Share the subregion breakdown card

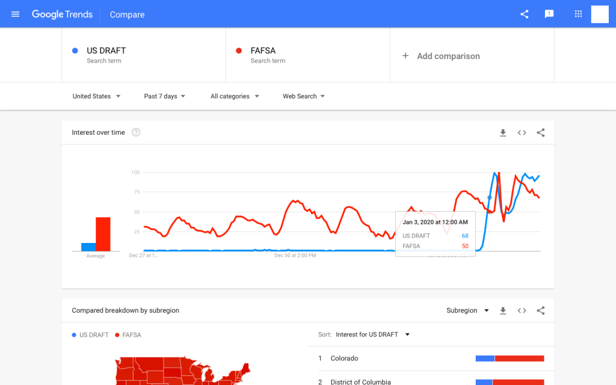point(541,311)
